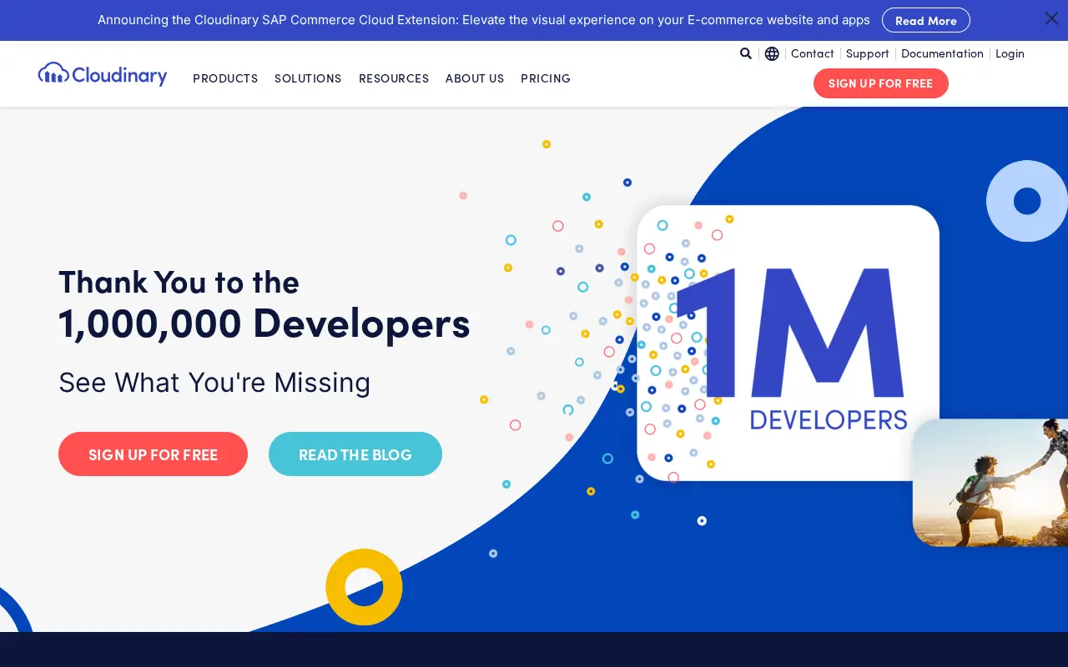Open the Products menu

(225, 78)
